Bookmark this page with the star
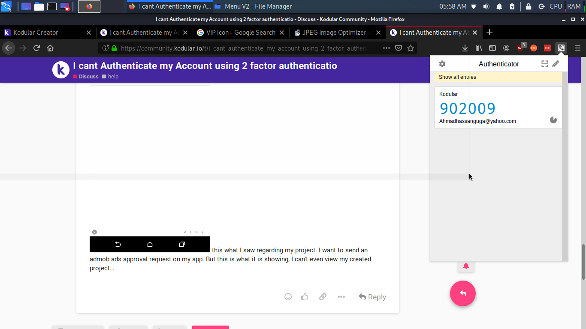This screenshot has height=329, width=586. point(411,48)
